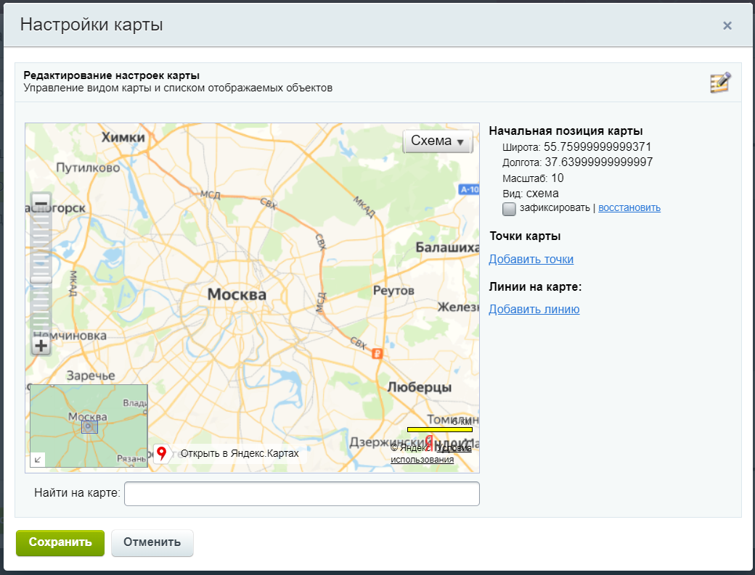Click Сохранить to save map settings
Image resolution: width=755 pixels, height=575 pixels.
[60, 542]
